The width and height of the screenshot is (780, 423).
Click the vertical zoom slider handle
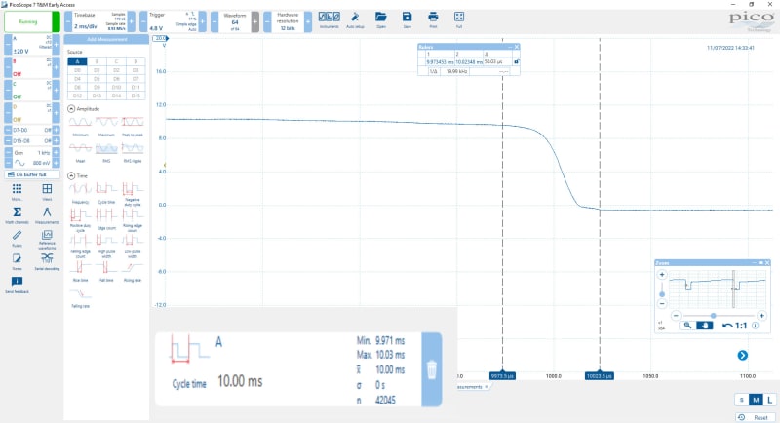(662, 294)
